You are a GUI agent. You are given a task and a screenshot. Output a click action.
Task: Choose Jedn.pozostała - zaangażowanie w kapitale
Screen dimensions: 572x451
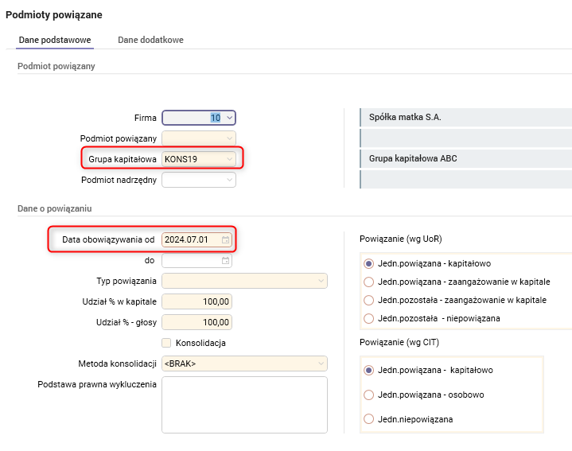click(x=369, y=300)
